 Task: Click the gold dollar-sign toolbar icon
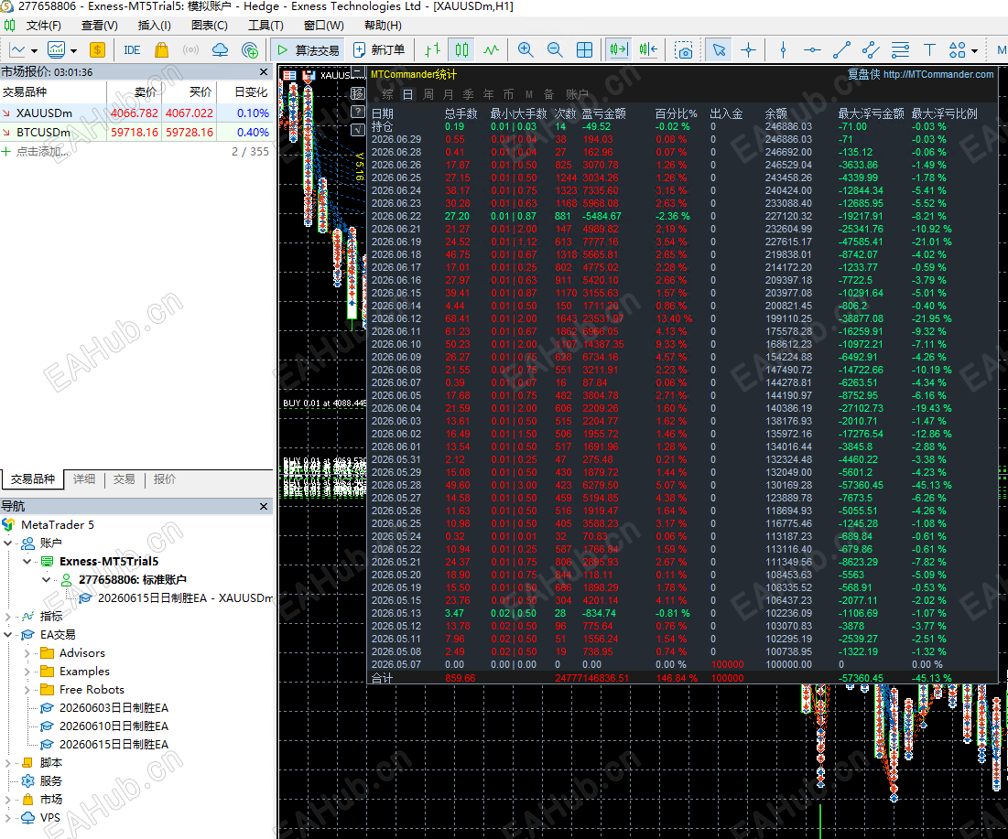coord(97,50)
